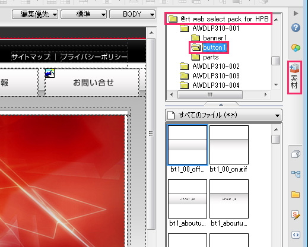Click the stacked windows icon in sidebar
308x247 pixels.
[296, 154]
